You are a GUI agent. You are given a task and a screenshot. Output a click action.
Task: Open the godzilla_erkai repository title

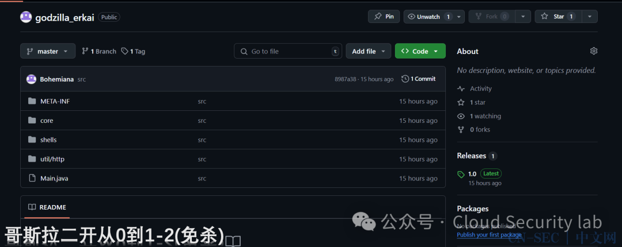pyautogui.click(x=65, y=17)
